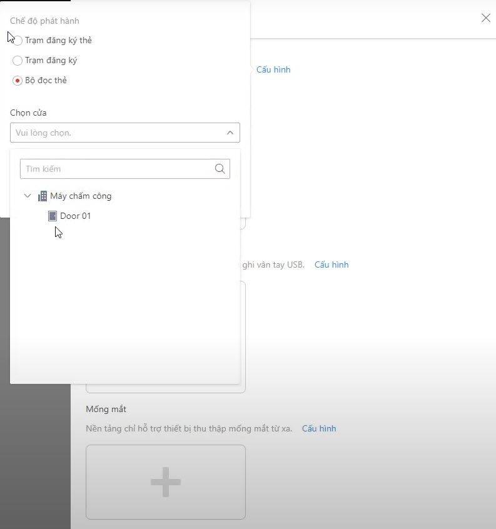Viewport: 496px width, 529px height.
Task: Click the door icon beside Door 01
Action: click(x=53, y=216)
